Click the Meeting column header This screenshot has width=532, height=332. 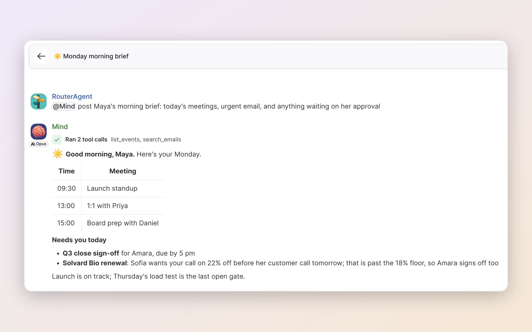(x=123, y=171)
